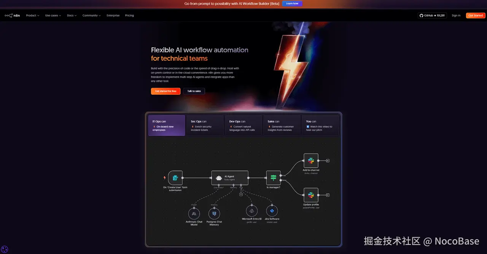Screen dimensions: 487x254
Task: Click the Update profile Slack node
Action: [311, 195]
